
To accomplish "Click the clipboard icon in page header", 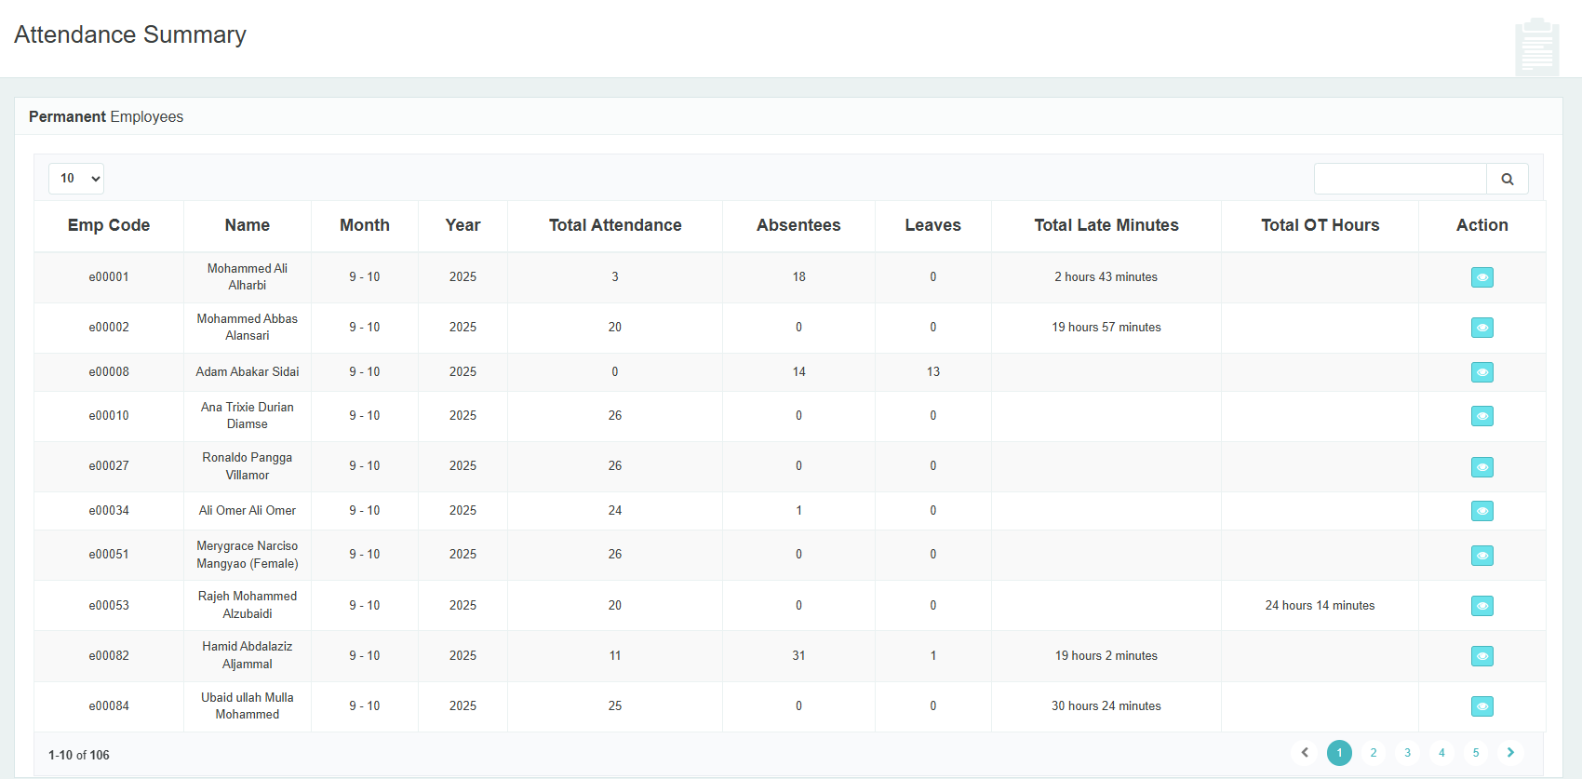I will [x=1536, y=47].
